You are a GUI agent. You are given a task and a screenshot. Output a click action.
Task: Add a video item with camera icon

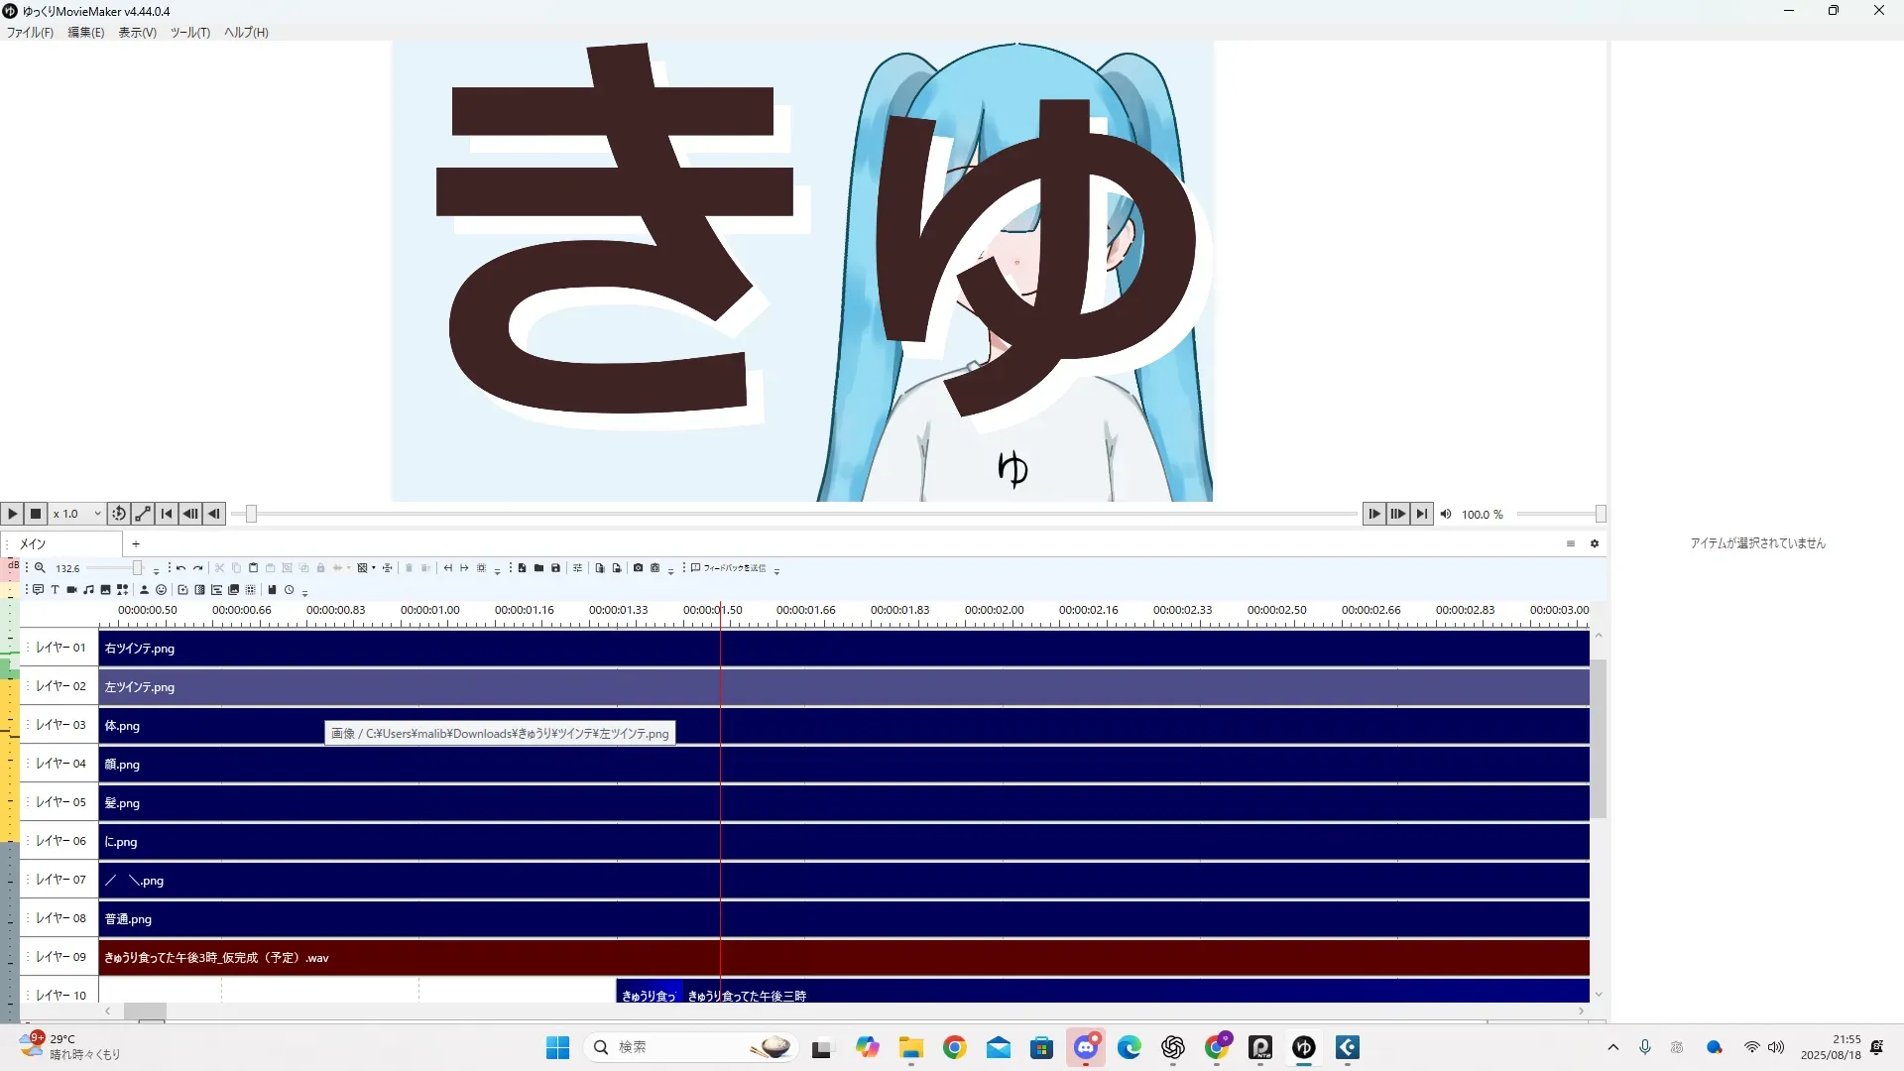pos(72,590)
